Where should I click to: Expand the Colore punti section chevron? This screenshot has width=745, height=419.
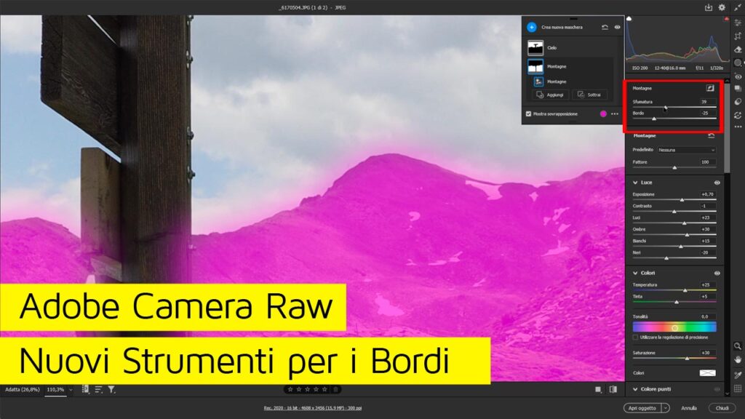pos(635,389)
